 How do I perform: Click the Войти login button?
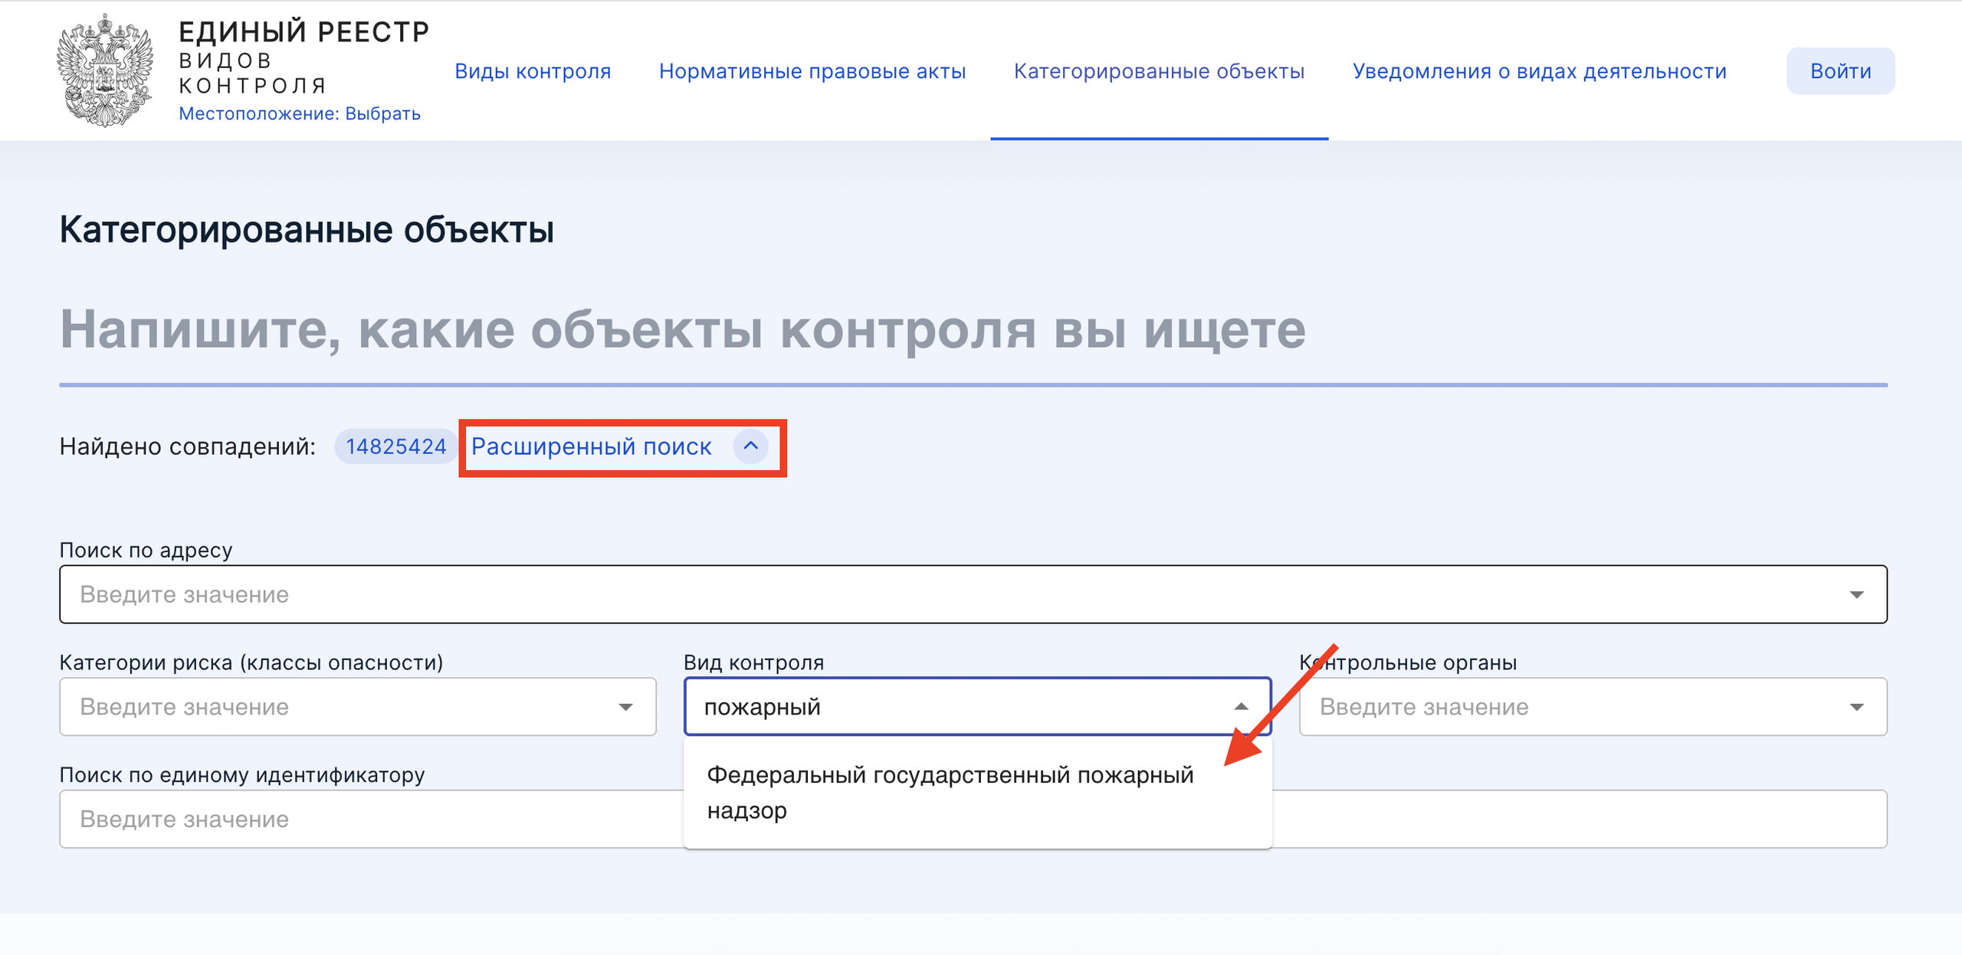tap(1841, 71)
